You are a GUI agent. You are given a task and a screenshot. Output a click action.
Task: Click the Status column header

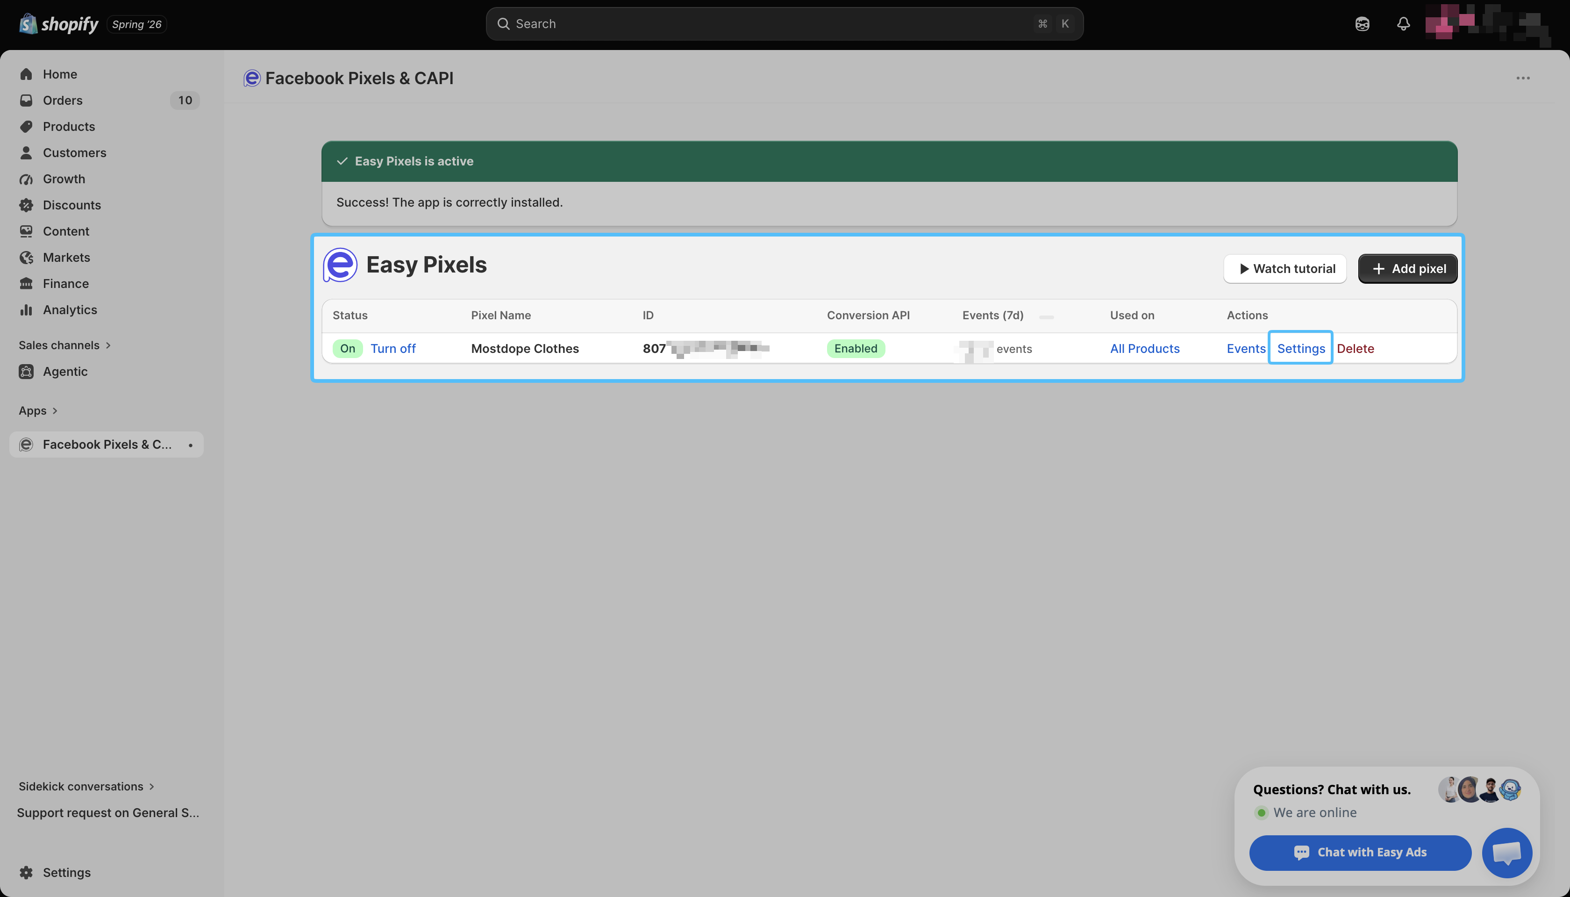click(350, 316)
